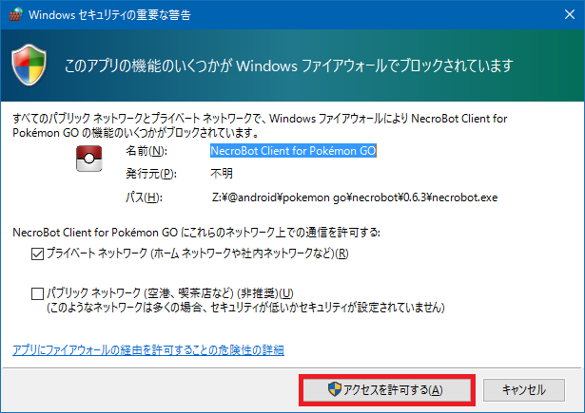Click the Windows security shield icon in banner
The image size is (585, 413).
click(x=29, y=65)
